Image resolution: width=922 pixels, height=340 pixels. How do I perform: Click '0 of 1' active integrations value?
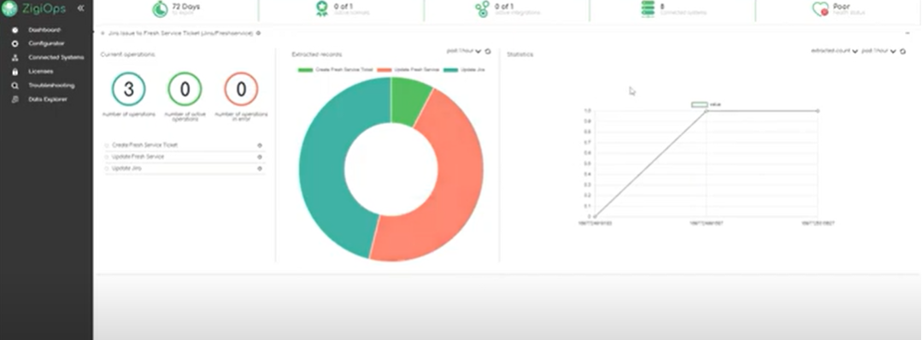(504, 7)
